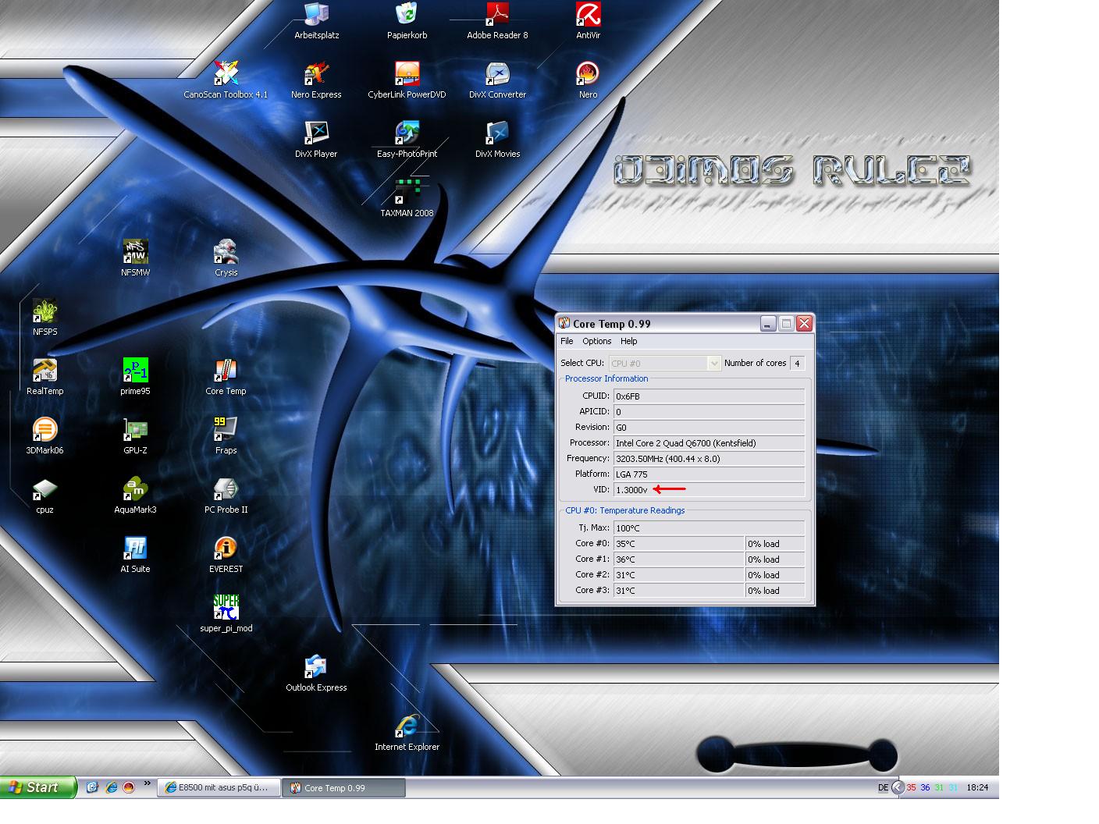The width and height of the screenshot is (1099, 824).
Task: Switch to E8500 mit asus p5q taskbar window
Action: click(218, 788)
